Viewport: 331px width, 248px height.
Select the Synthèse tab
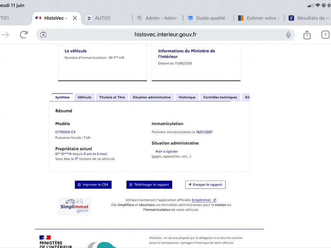tap(62, 97)
